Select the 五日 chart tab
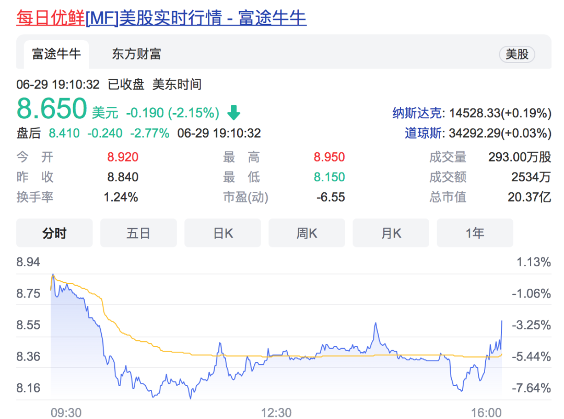 click(138, 232)
